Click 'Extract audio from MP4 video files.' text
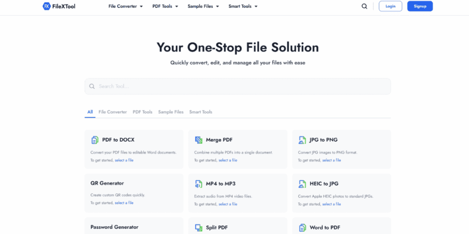 (x=223, y=197)
